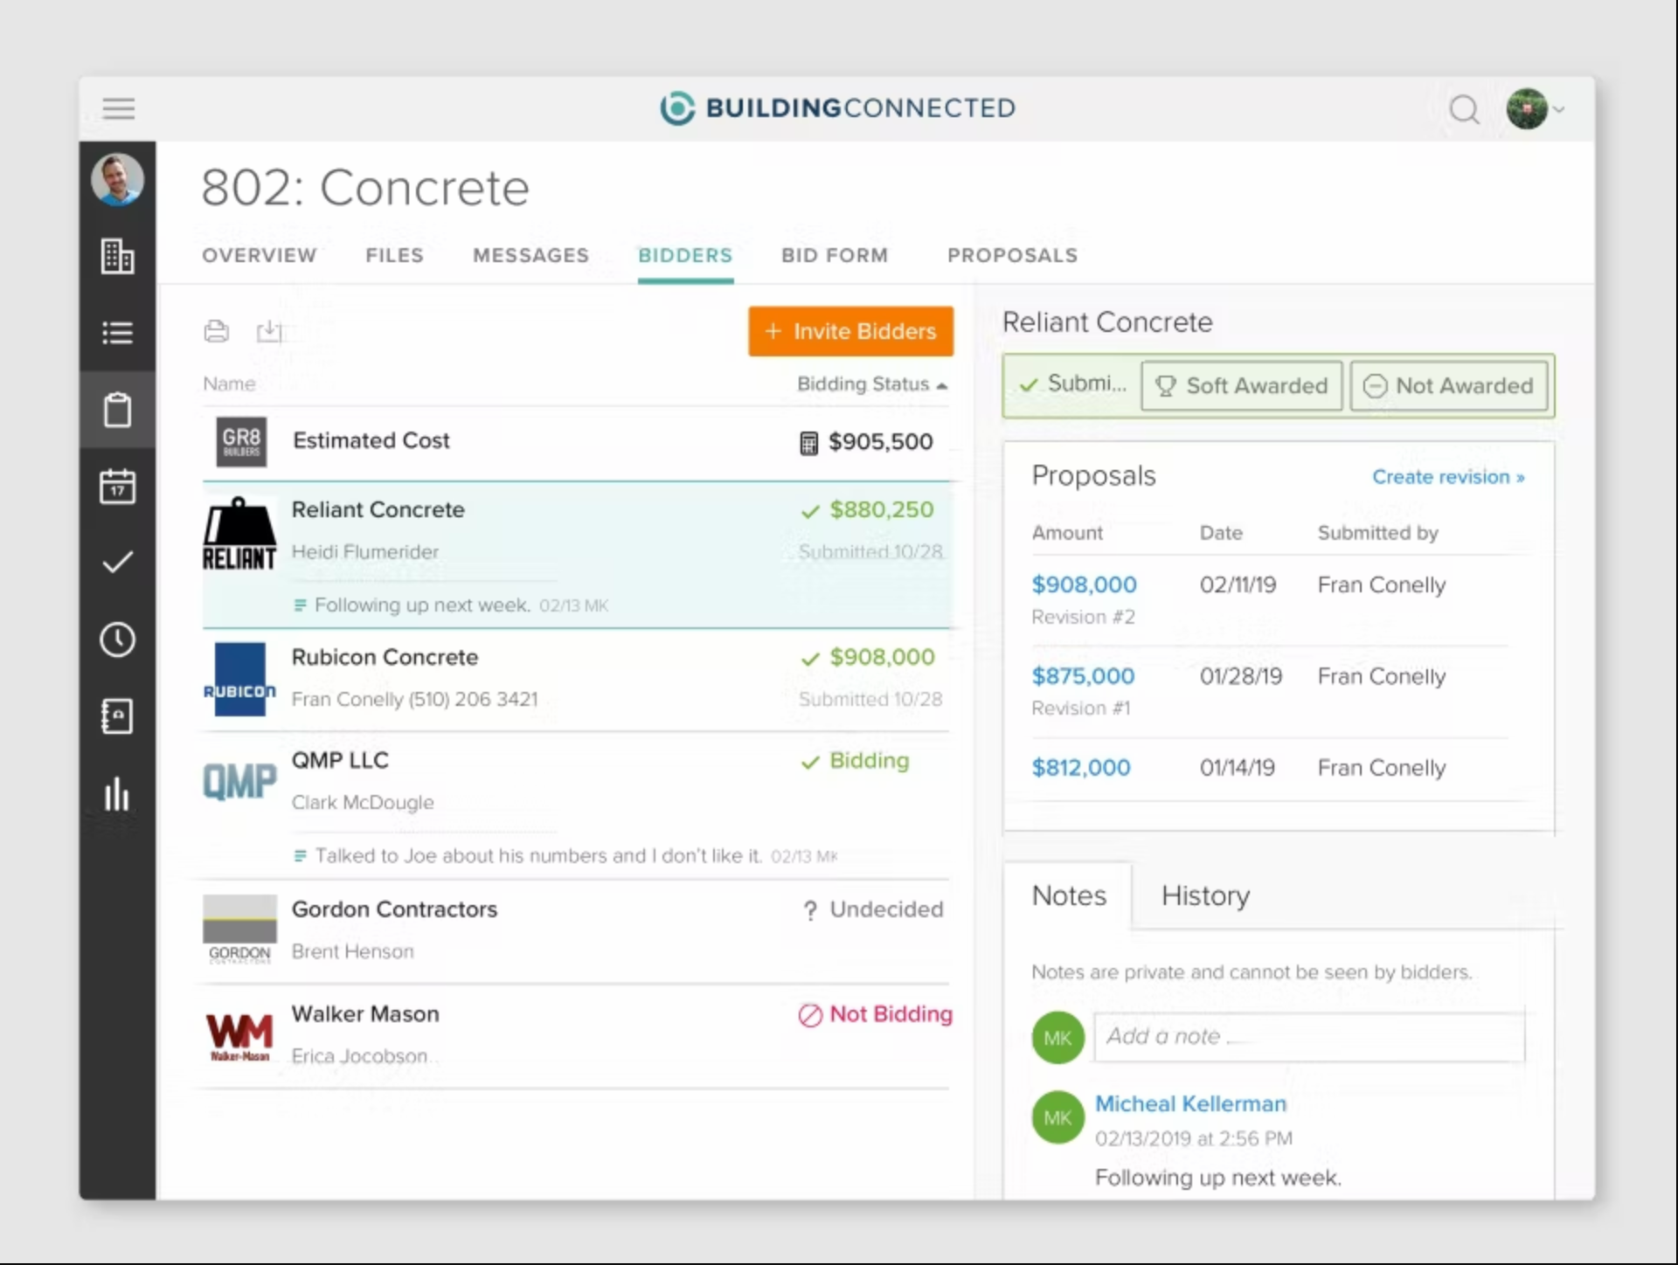Sort by Name column header
1678x1265 pixels.
(x=229, y=384)
